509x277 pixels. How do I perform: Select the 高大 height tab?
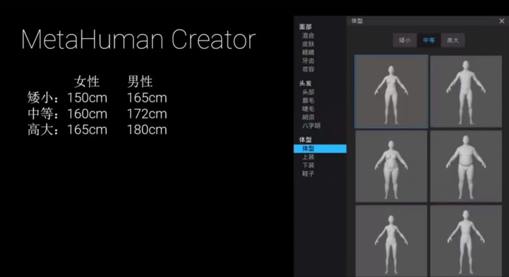pos(453,40)
